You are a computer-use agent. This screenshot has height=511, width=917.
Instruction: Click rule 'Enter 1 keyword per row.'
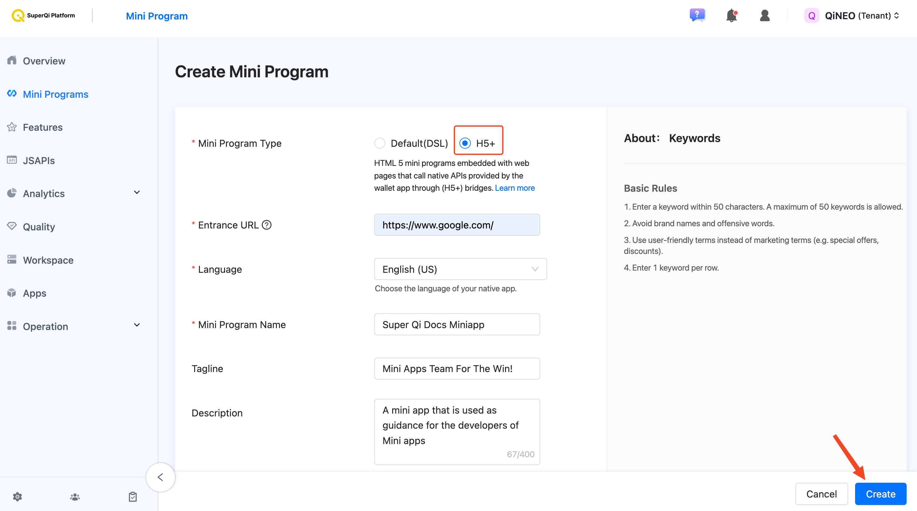[675, 268]
